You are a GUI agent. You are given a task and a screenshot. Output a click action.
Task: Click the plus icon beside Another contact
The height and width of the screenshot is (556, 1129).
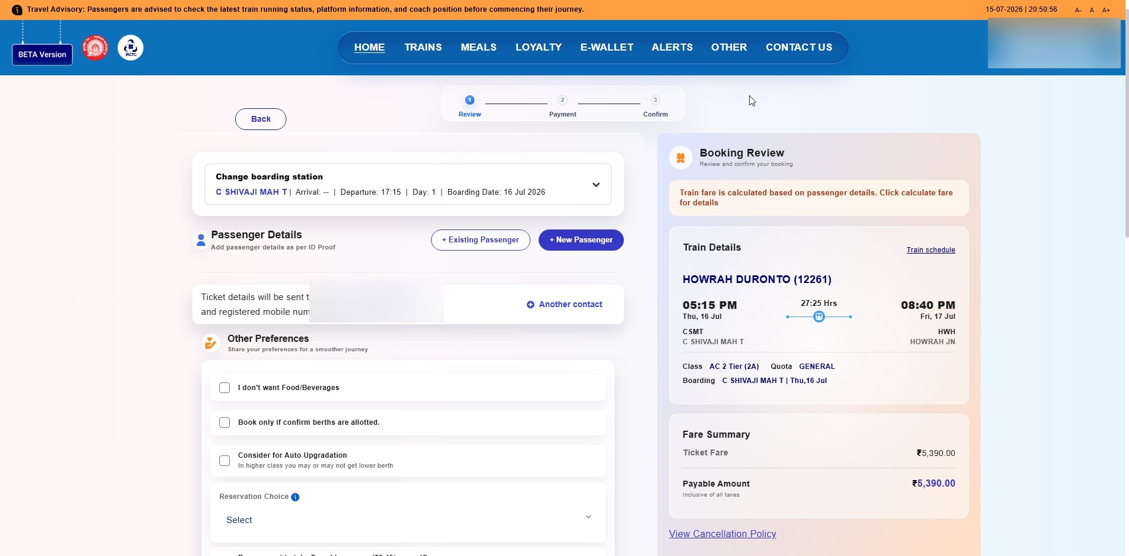pos(530,305)
